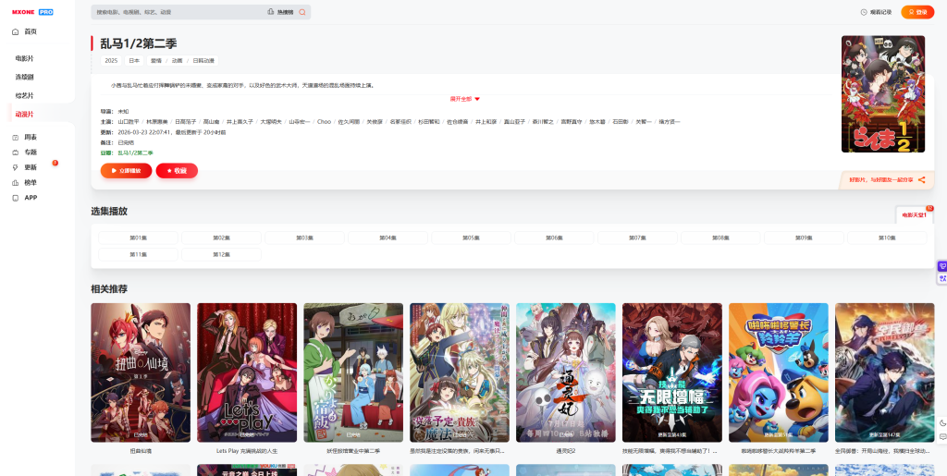
Task: Switch to 电影天堂1 source tab
Action: [x=915, y=214]
